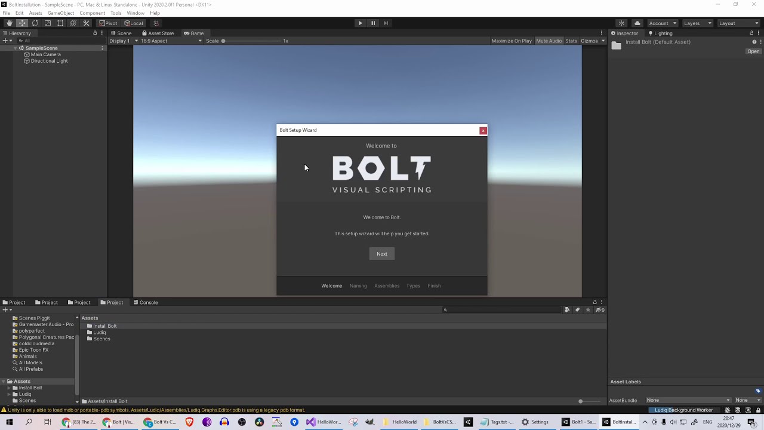Open the Component menu
This screenshot has height=430, width=764.
(x=92, y=13)
